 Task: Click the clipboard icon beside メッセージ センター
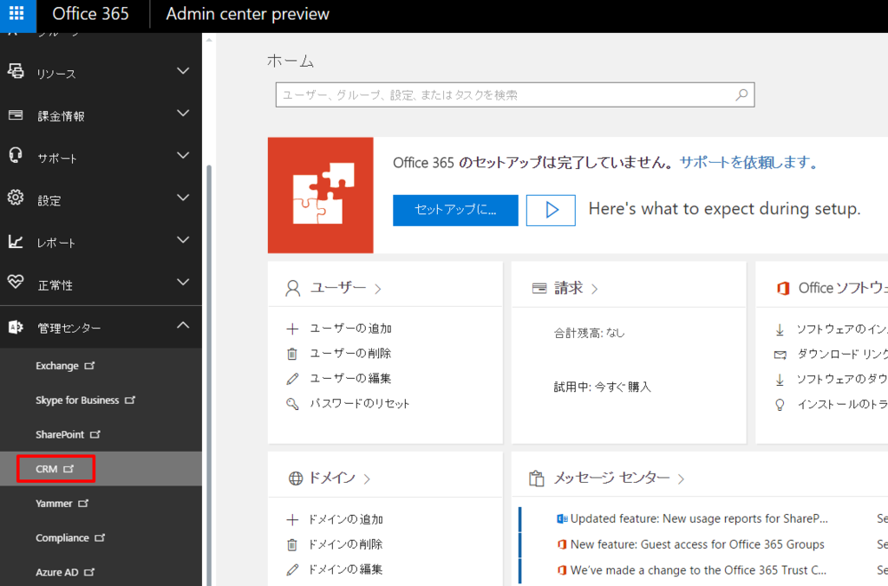coord(536,479)
